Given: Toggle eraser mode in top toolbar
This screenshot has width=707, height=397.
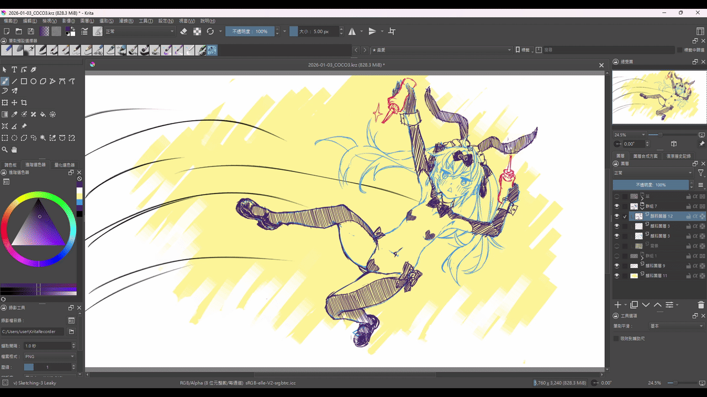Looking at the screenshot, I should (184, 31).
